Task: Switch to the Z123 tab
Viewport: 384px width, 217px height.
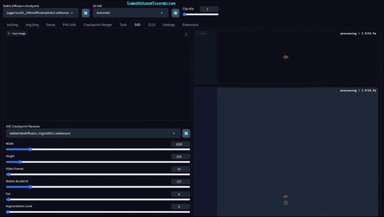Action: click(x=152, y=25)
